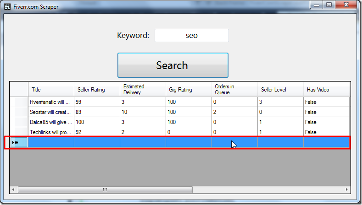Click seller level 0 in Seostar row

(x=280, y=112)
